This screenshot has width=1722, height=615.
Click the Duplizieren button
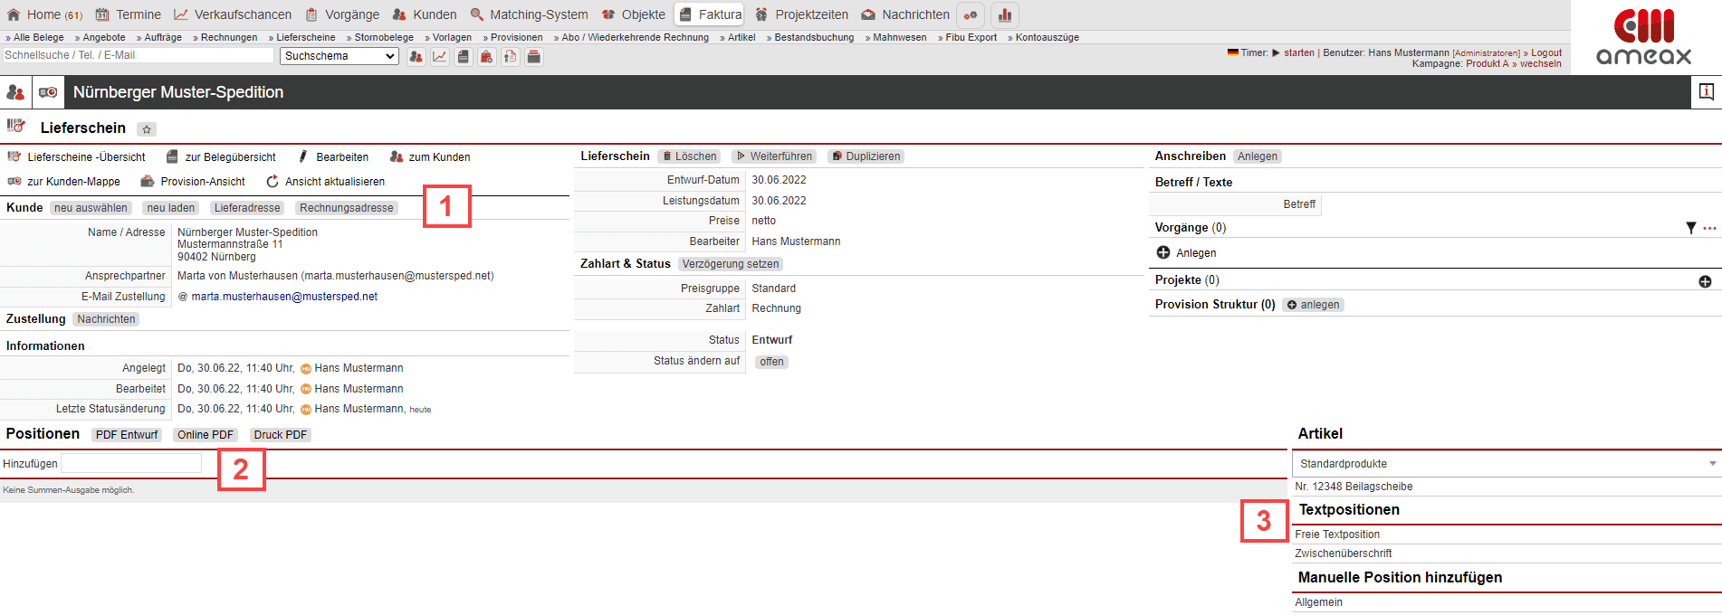pyautogui.click(x=866, y=156)
